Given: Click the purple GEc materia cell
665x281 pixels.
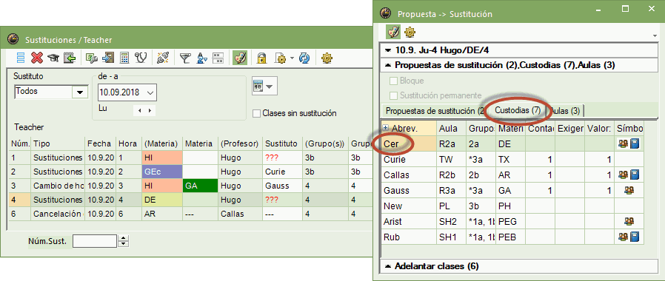Looking at the screenshot, I should pos(162,172).
